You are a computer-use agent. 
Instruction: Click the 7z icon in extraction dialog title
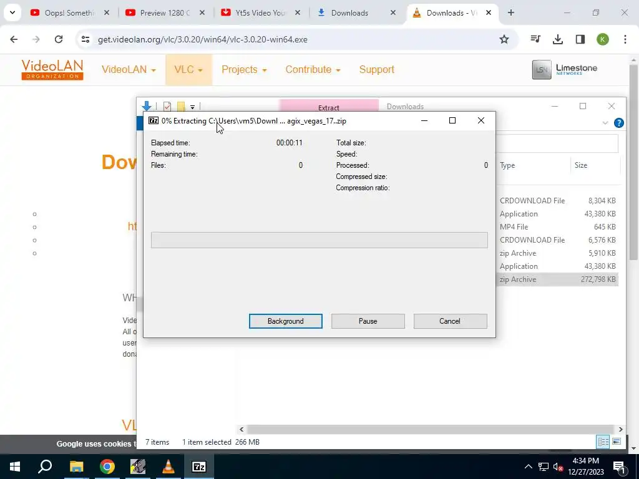point(154,120)
